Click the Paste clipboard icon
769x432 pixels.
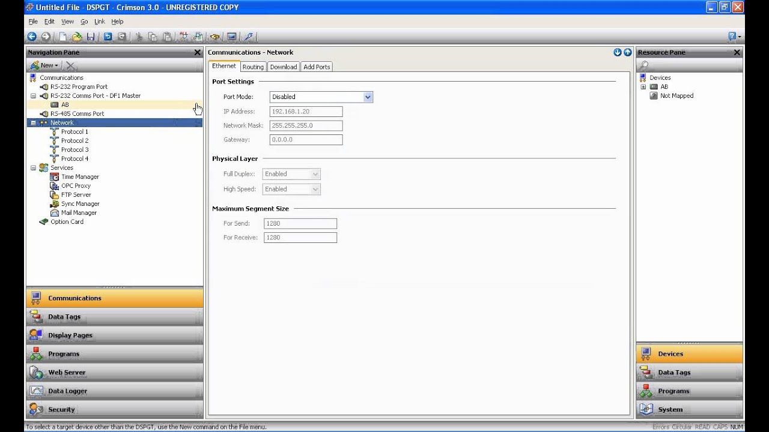pos(167,37)
